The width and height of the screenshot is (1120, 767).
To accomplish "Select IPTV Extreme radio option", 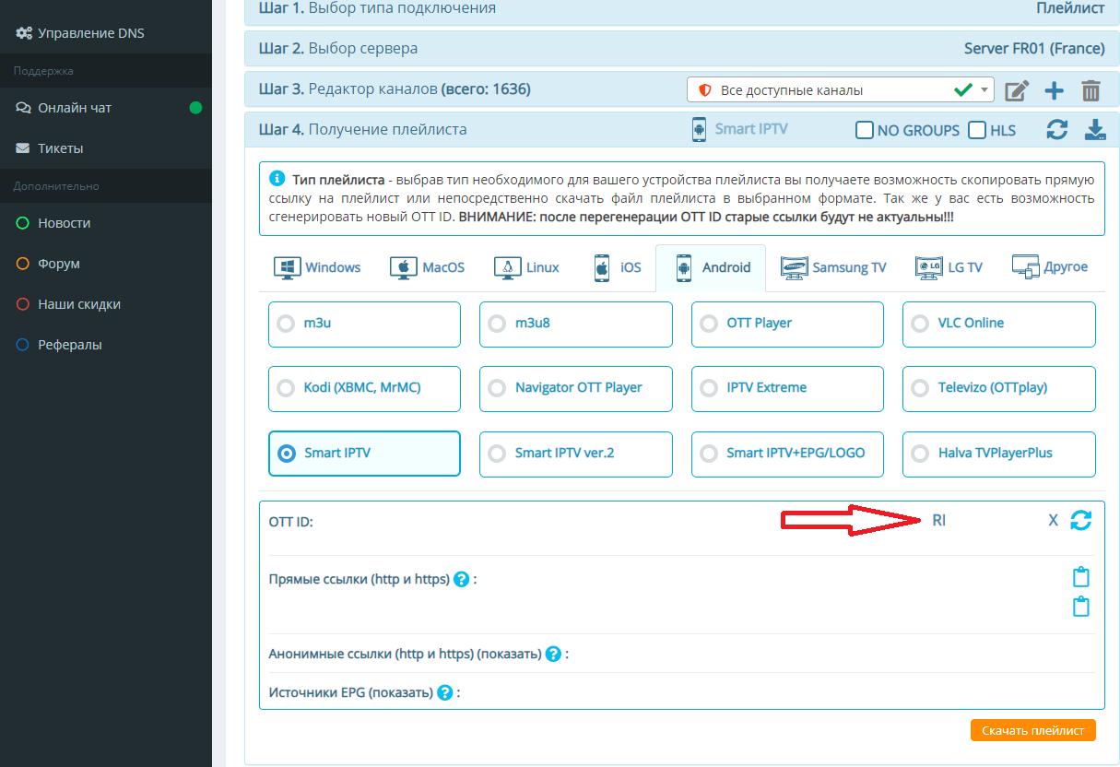I will (787, 388).
